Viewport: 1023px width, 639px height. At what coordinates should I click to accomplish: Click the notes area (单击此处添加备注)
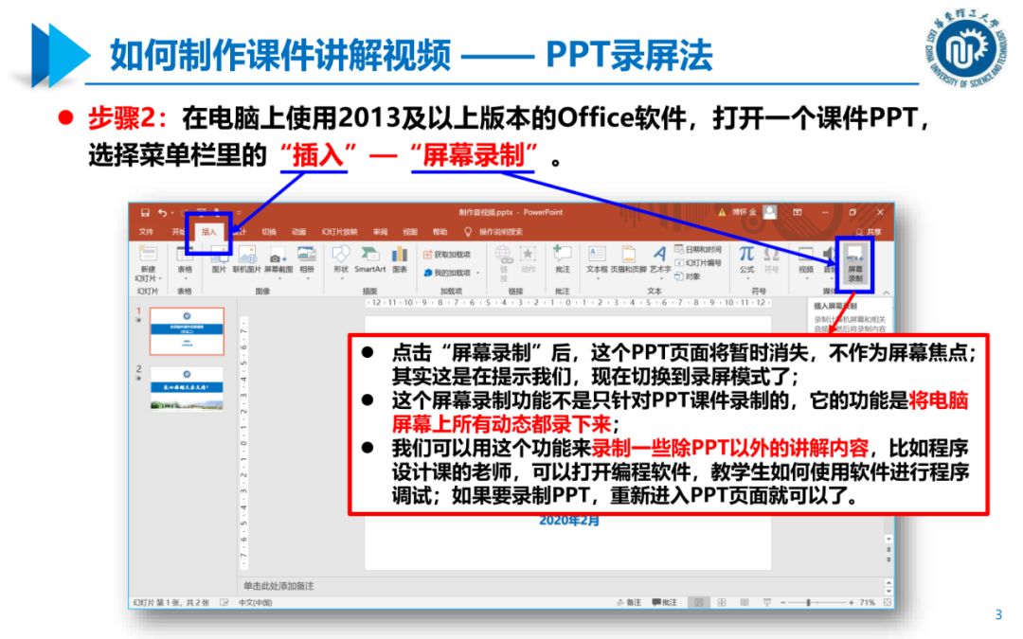coord(278,586)
